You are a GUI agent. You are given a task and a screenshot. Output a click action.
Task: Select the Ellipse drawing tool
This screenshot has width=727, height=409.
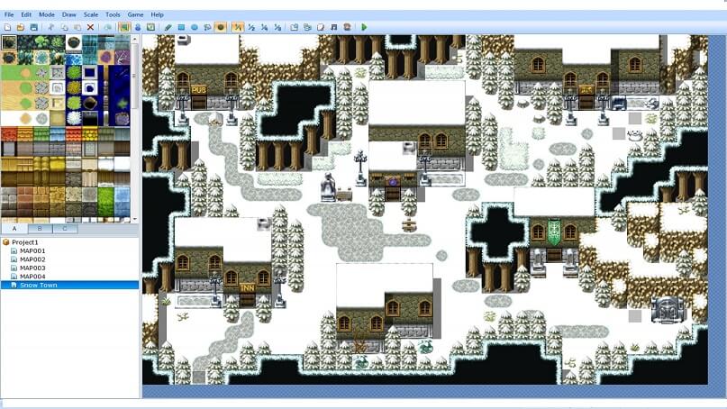click(x=195, y=27)
